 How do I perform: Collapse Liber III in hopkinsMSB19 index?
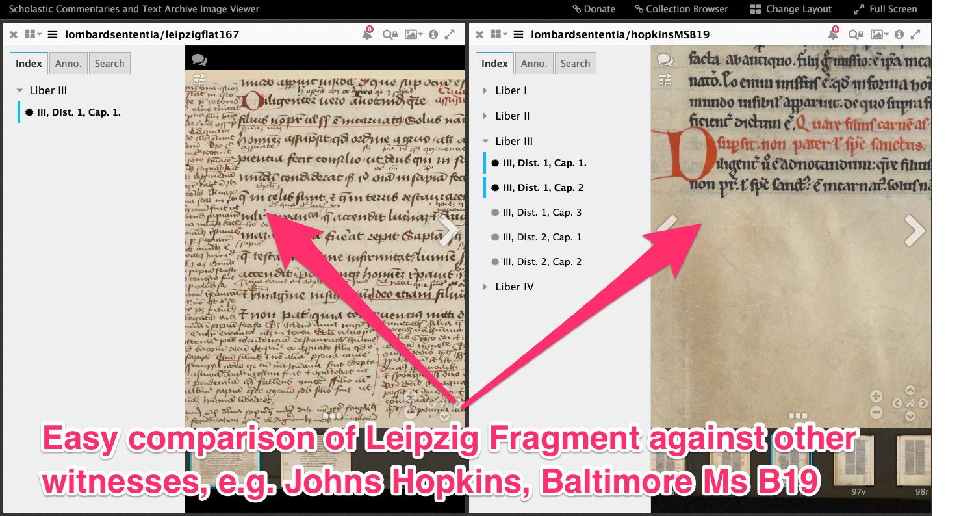[485, 141]
